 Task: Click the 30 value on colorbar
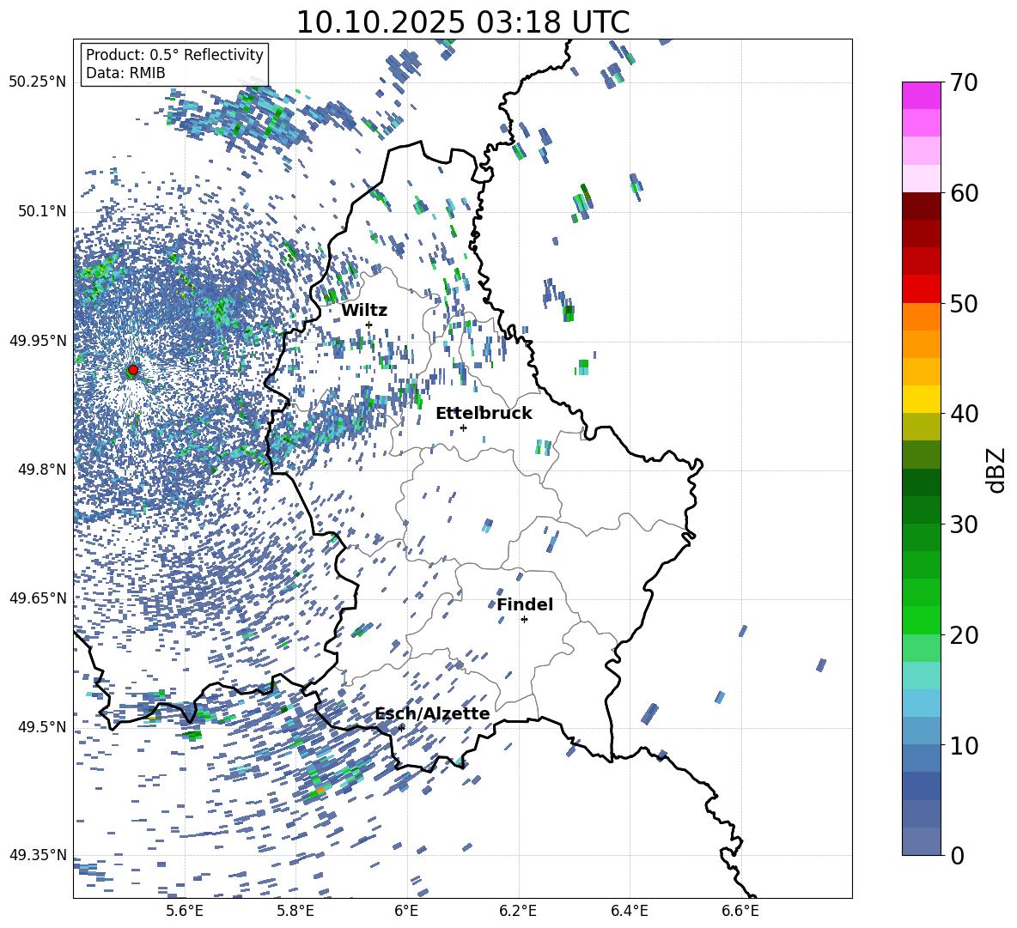click(x=964, y=525)
